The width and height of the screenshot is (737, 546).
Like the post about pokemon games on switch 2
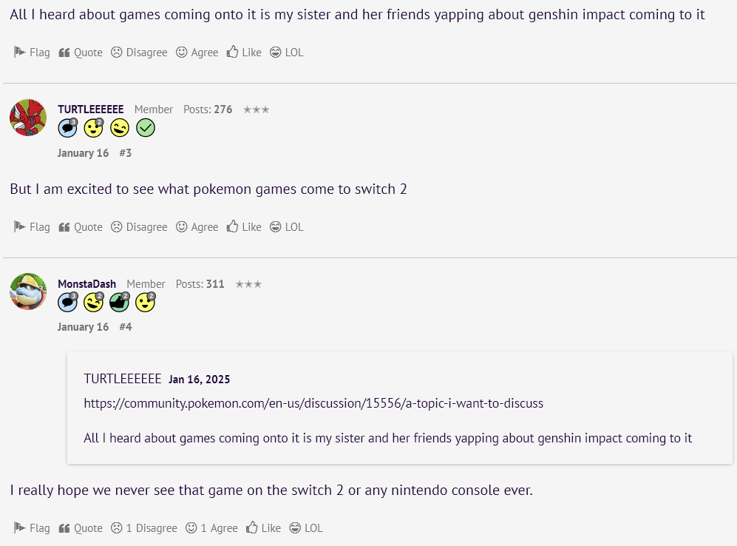[x=244, y=226]
